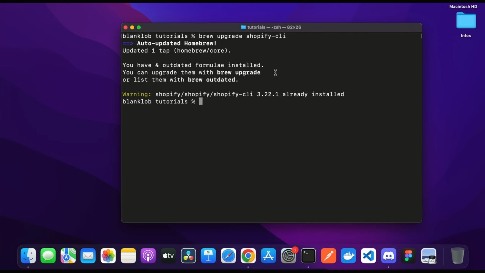Open Discord from the dock
Image resolution: width=485 pixels, height=273 pixels.
pyautogui.click(x=389, y=256)
